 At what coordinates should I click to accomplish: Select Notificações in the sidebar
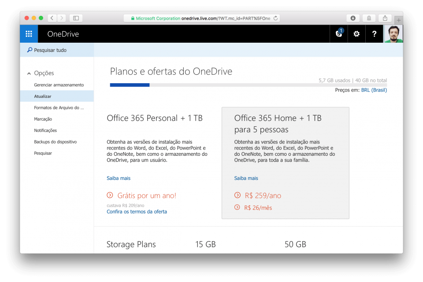point(46,130)
